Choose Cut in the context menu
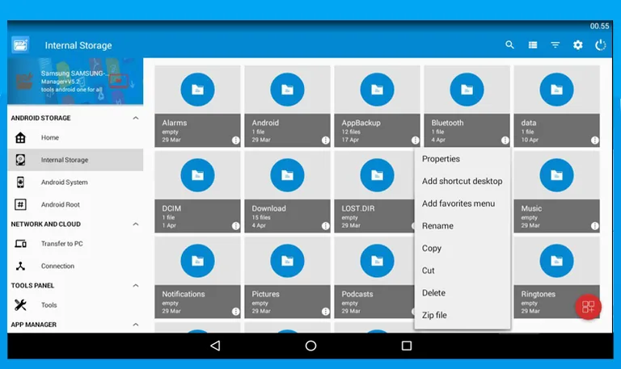 (463, 270)
